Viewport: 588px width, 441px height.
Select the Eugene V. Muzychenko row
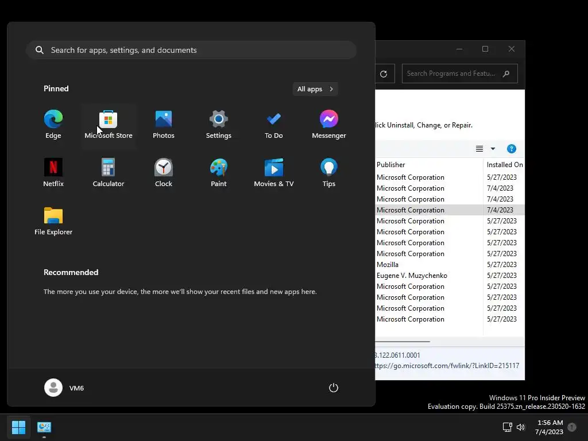point(450,276)
